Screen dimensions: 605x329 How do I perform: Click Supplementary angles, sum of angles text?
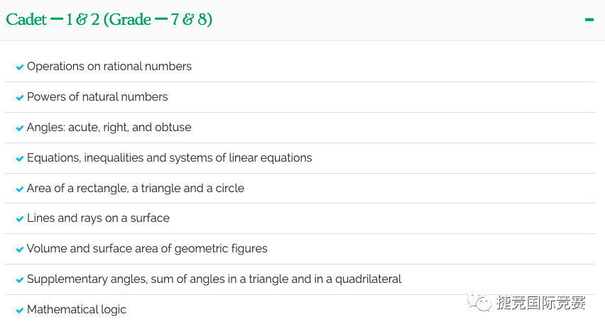[214, 279]
